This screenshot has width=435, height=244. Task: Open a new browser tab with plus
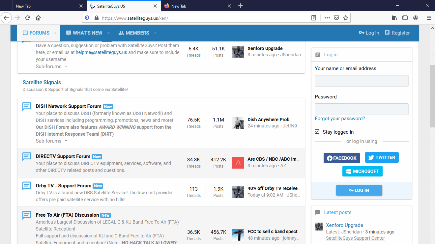click(x=241, y=6)
